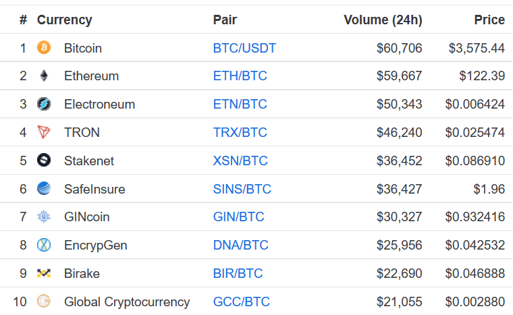This screenshot has height=315, width=513.
Task: Click the Electroneum logo icon
Action: point(44,104)
